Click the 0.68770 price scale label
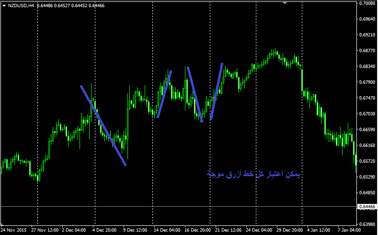This screenshot has width=378, height=235. pyautogui.click(x=367, y=51)
